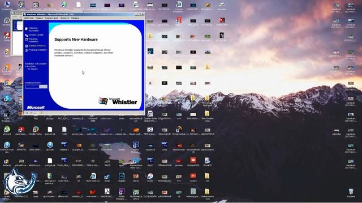Open the Spartak-main image file
The height and width of the screenshot is (203, 362).
coord(179,146)
